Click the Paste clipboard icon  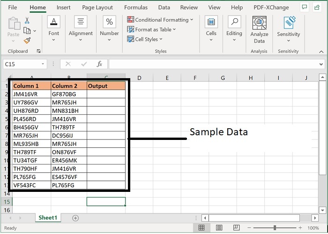[x=14, y=23]
